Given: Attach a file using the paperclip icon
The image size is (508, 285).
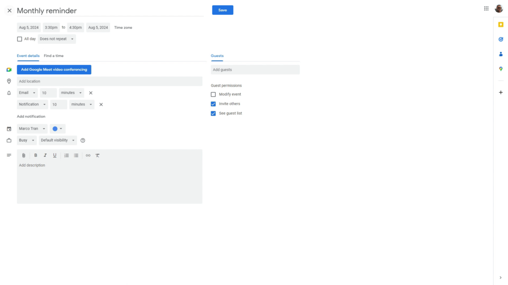Looking at the screenshot, I should point(23,155).
